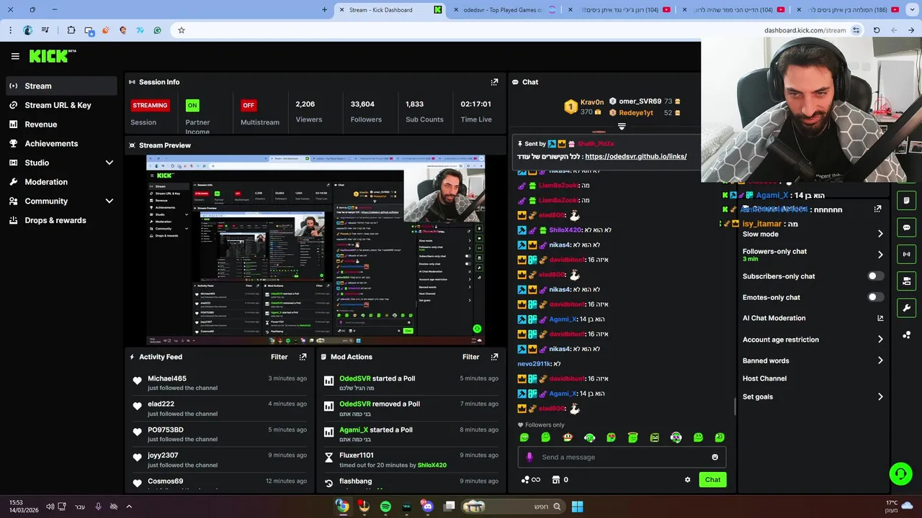Image resolution: width=922 pixels, height=518 pixels.
Task: Click the document icon in right sidebar
Action: 906,200
